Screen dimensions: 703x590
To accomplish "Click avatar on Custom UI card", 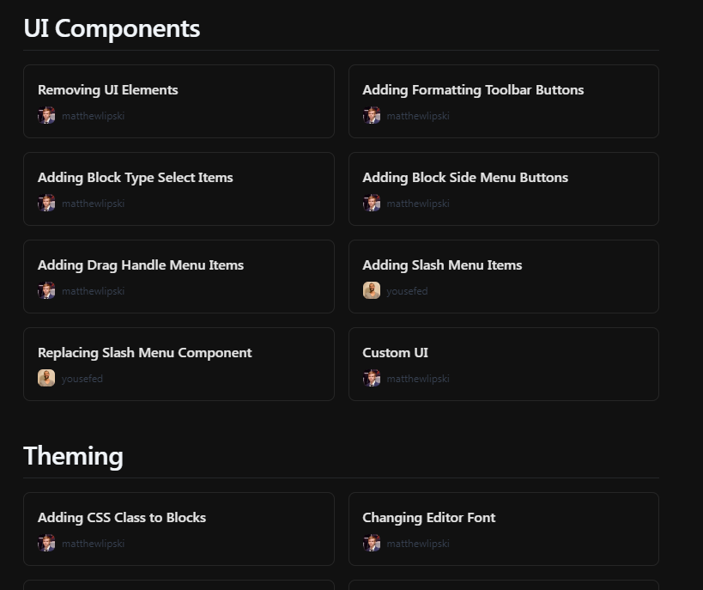I will (x=371, y=378).
